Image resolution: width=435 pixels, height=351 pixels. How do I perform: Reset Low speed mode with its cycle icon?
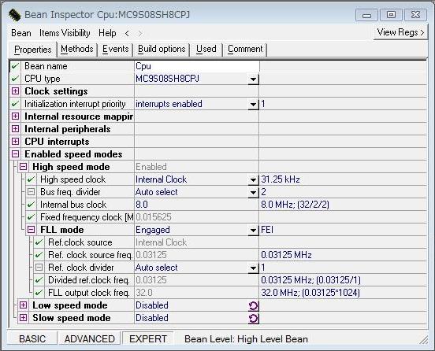click(253, 306)
